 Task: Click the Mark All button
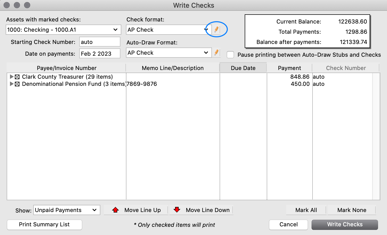click(x=306, y=210)
